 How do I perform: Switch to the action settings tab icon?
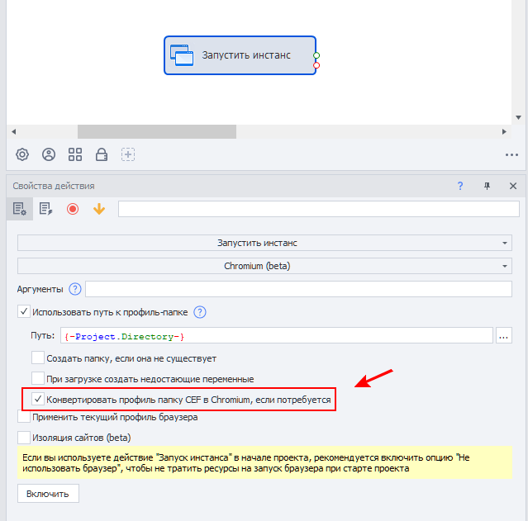(x=19, y=209)
